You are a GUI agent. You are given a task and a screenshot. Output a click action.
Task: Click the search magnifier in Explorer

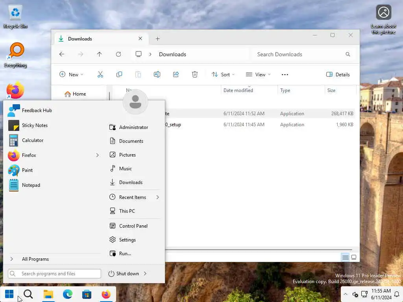pyautogui.click(x=348, y=54)
